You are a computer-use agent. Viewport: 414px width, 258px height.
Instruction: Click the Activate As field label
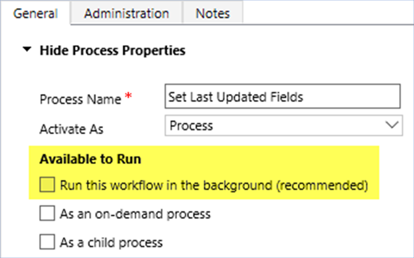click(x=71, y=129)
